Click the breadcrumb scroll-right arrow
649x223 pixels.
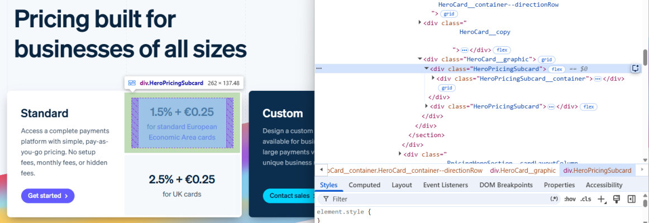coord(642,170)
